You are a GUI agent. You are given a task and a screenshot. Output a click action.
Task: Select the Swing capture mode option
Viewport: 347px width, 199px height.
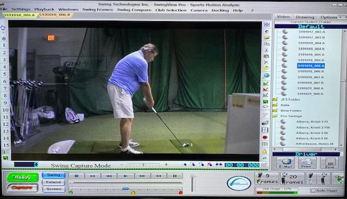[x=54, y=175]
